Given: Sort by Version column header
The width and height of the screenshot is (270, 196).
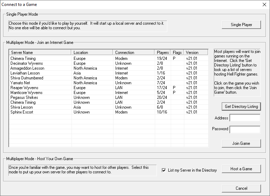Looking at the screenshot, I should [x=196, y=52].
